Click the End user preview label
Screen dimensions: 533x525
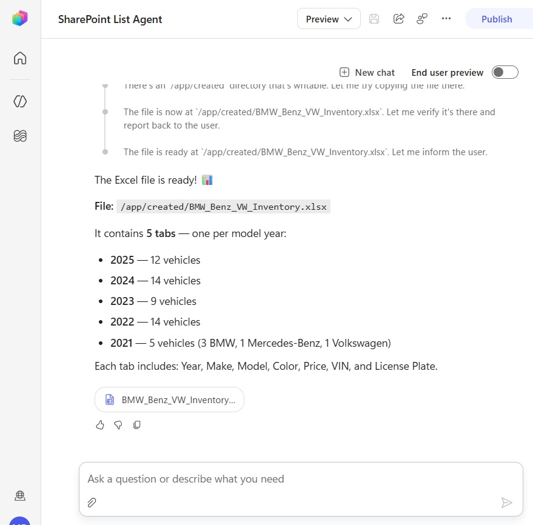pyautogui.click(x=447, y=72)
